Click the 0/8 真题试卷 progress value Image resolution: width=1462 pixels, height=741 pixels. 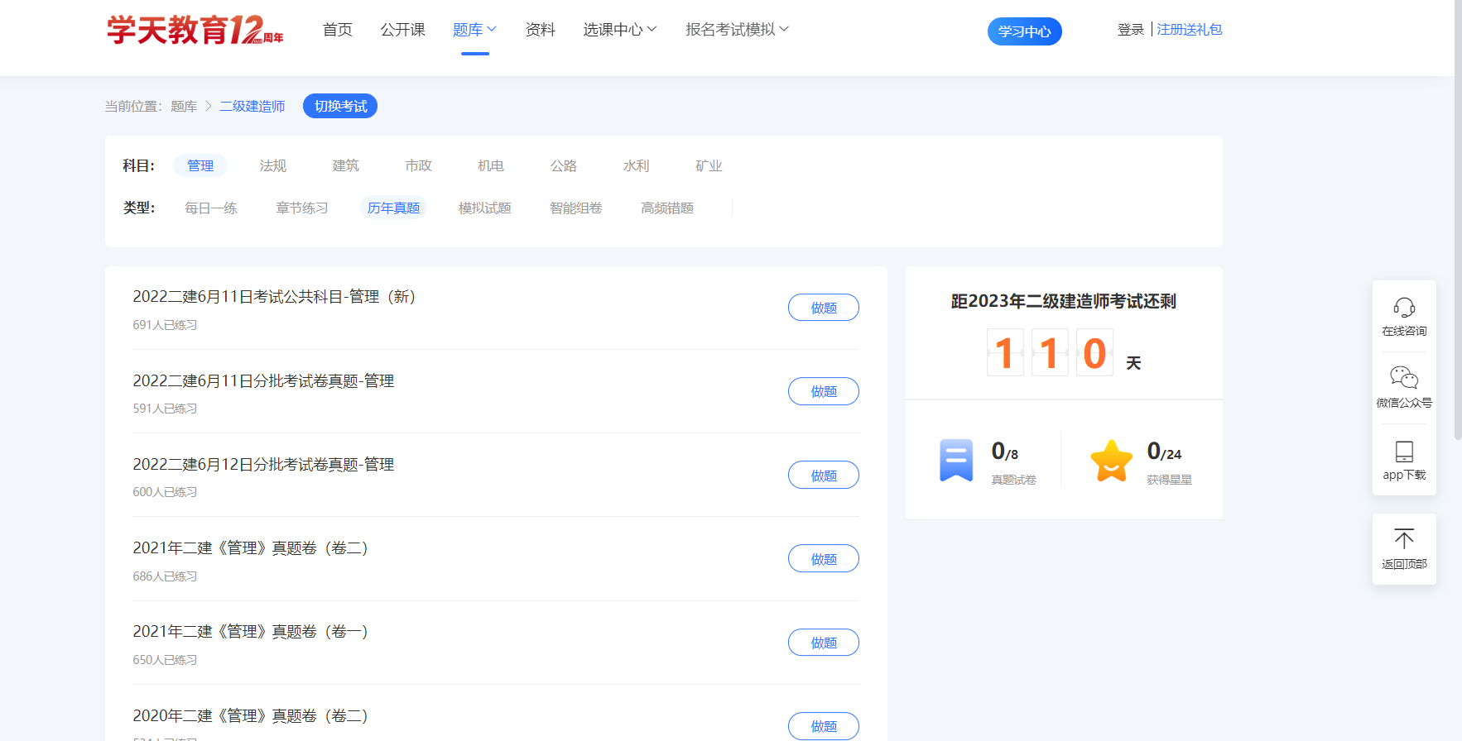[x=1005, y=452]
